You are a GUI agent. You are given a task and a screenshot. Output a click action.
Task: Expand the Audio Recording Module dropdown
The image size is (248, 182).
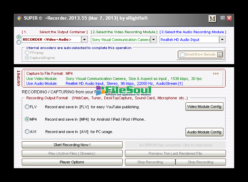[222, 40]
